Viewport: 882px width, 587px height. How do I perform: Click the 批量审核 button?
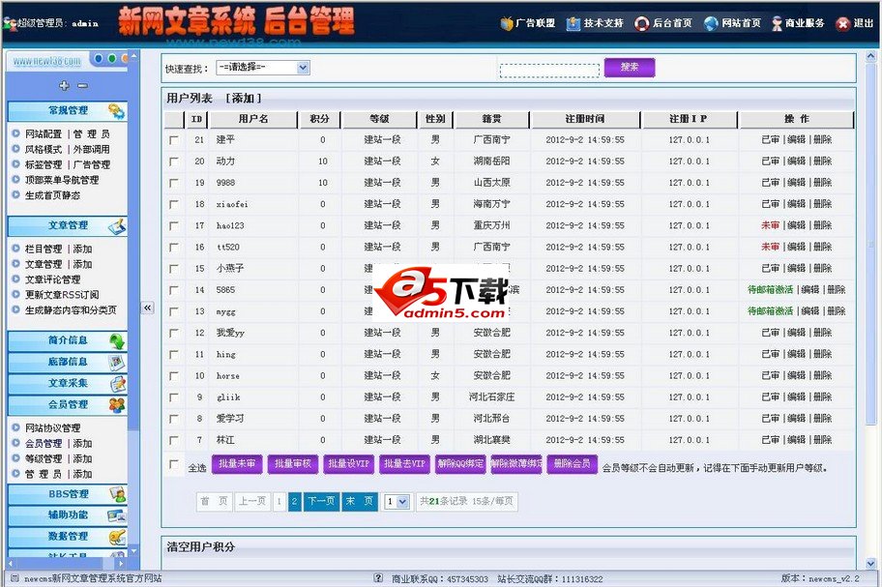coord(292,464)
